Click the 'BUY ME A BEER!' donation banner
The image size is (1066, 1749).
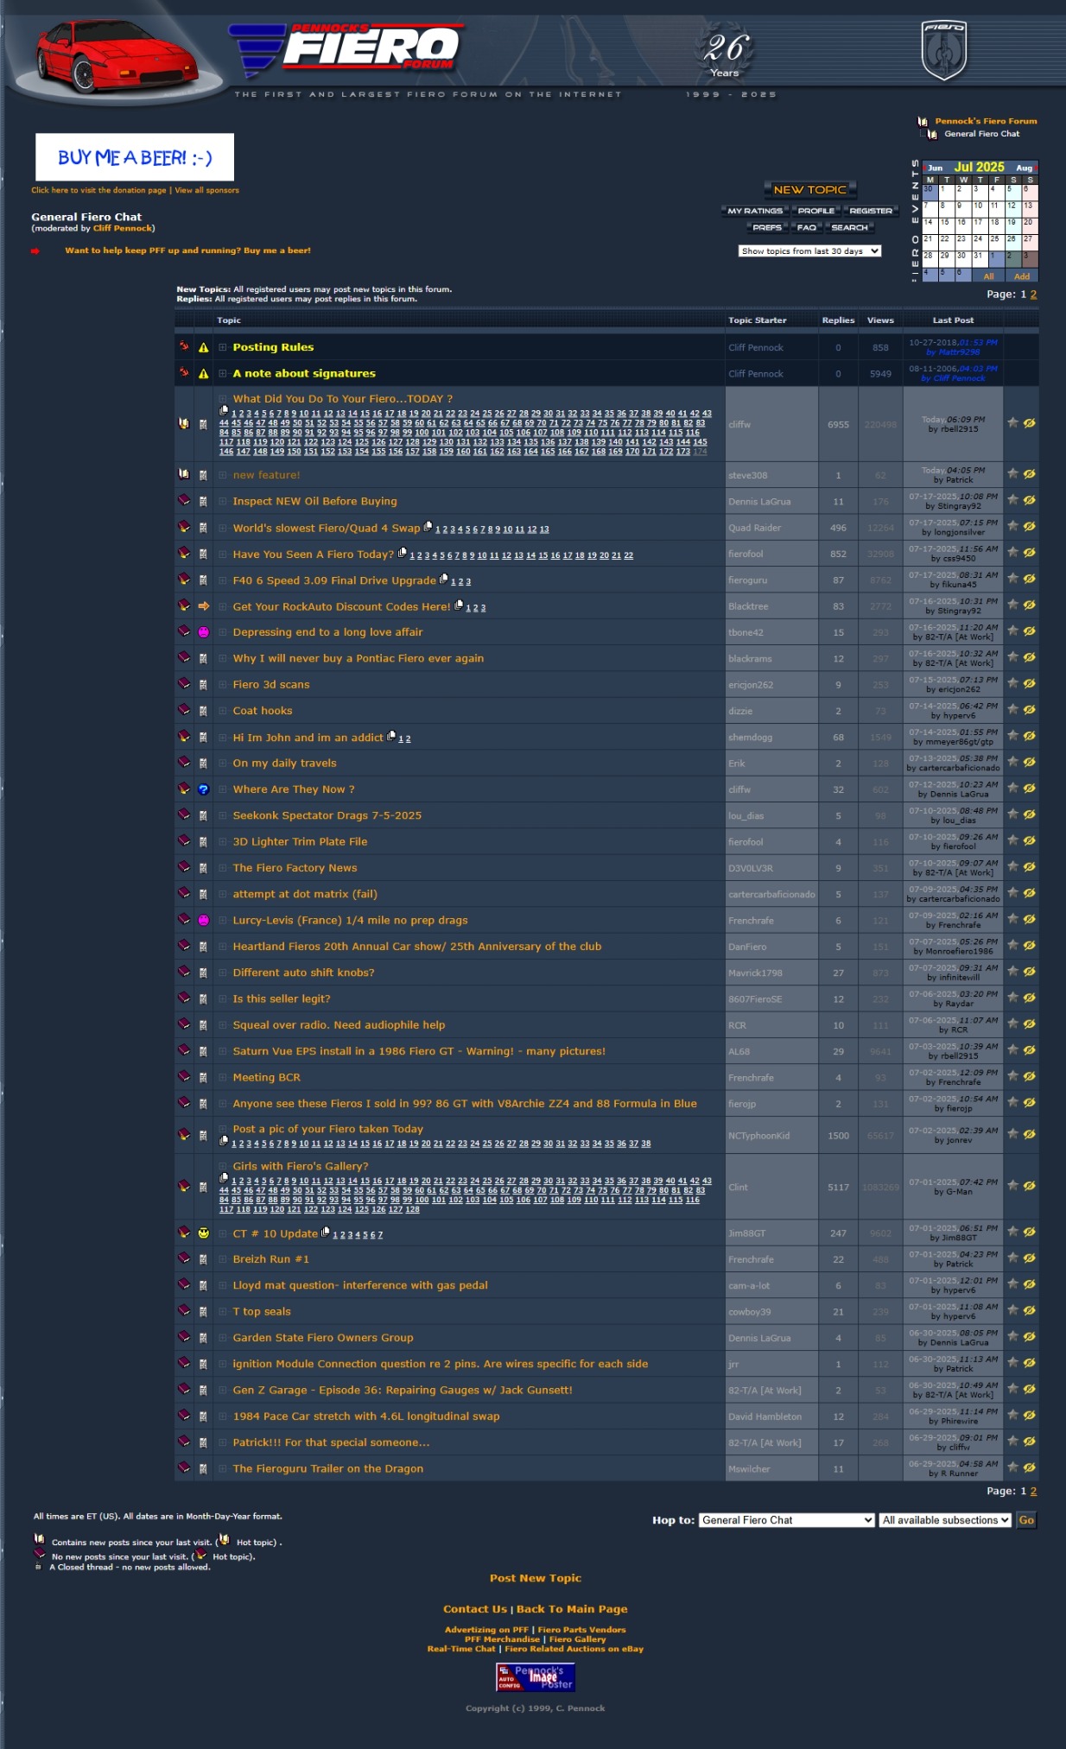[x=135, y=157]
